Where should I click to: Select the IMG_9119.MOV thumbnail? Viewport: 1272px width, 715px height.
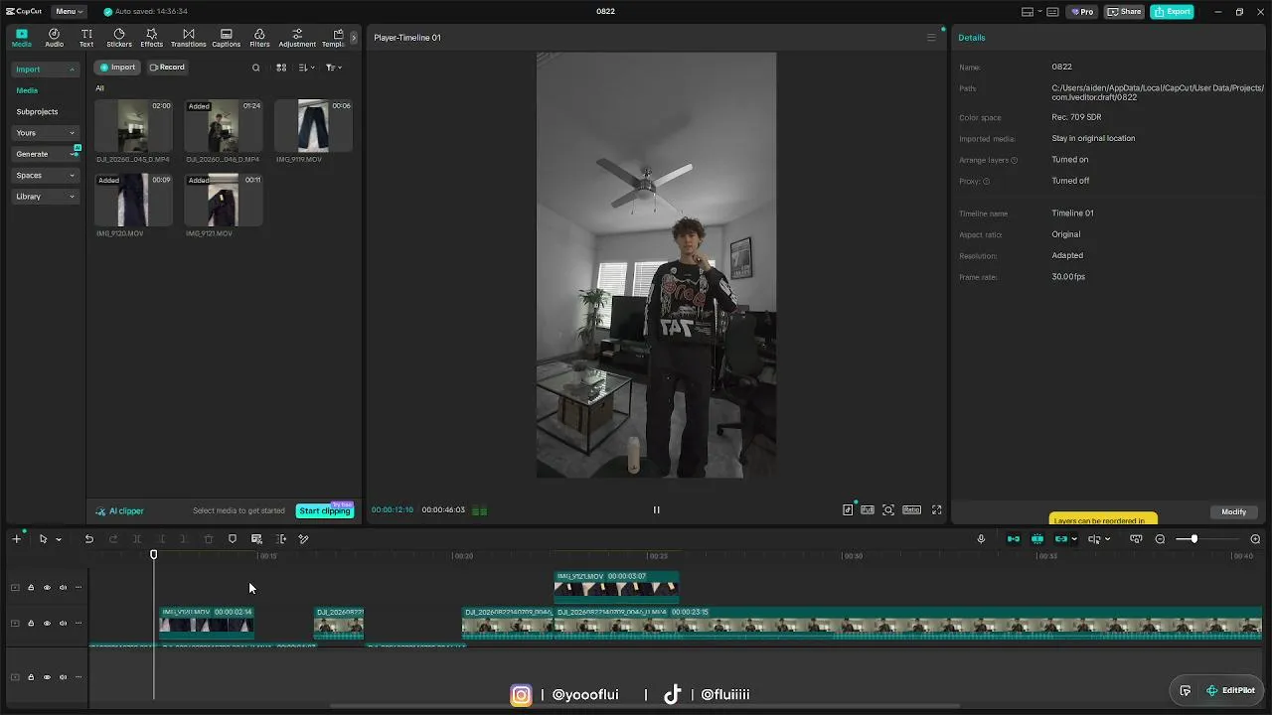click(313, 126)
